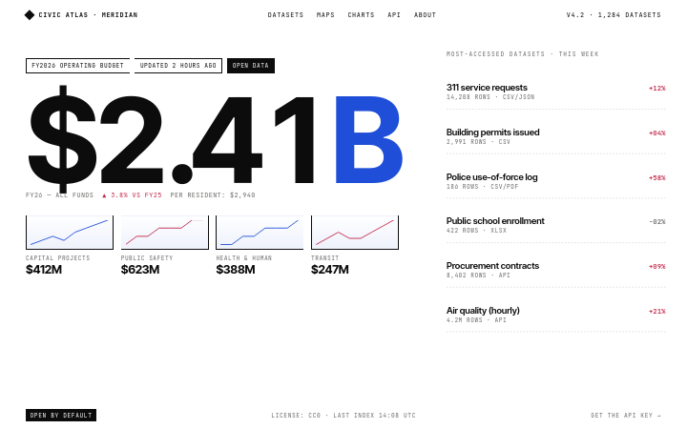Image resolution: width=687 pixels, height=429 pixels.
Task: View the Procurement contracts dataset
Action: tap(556, 270)
